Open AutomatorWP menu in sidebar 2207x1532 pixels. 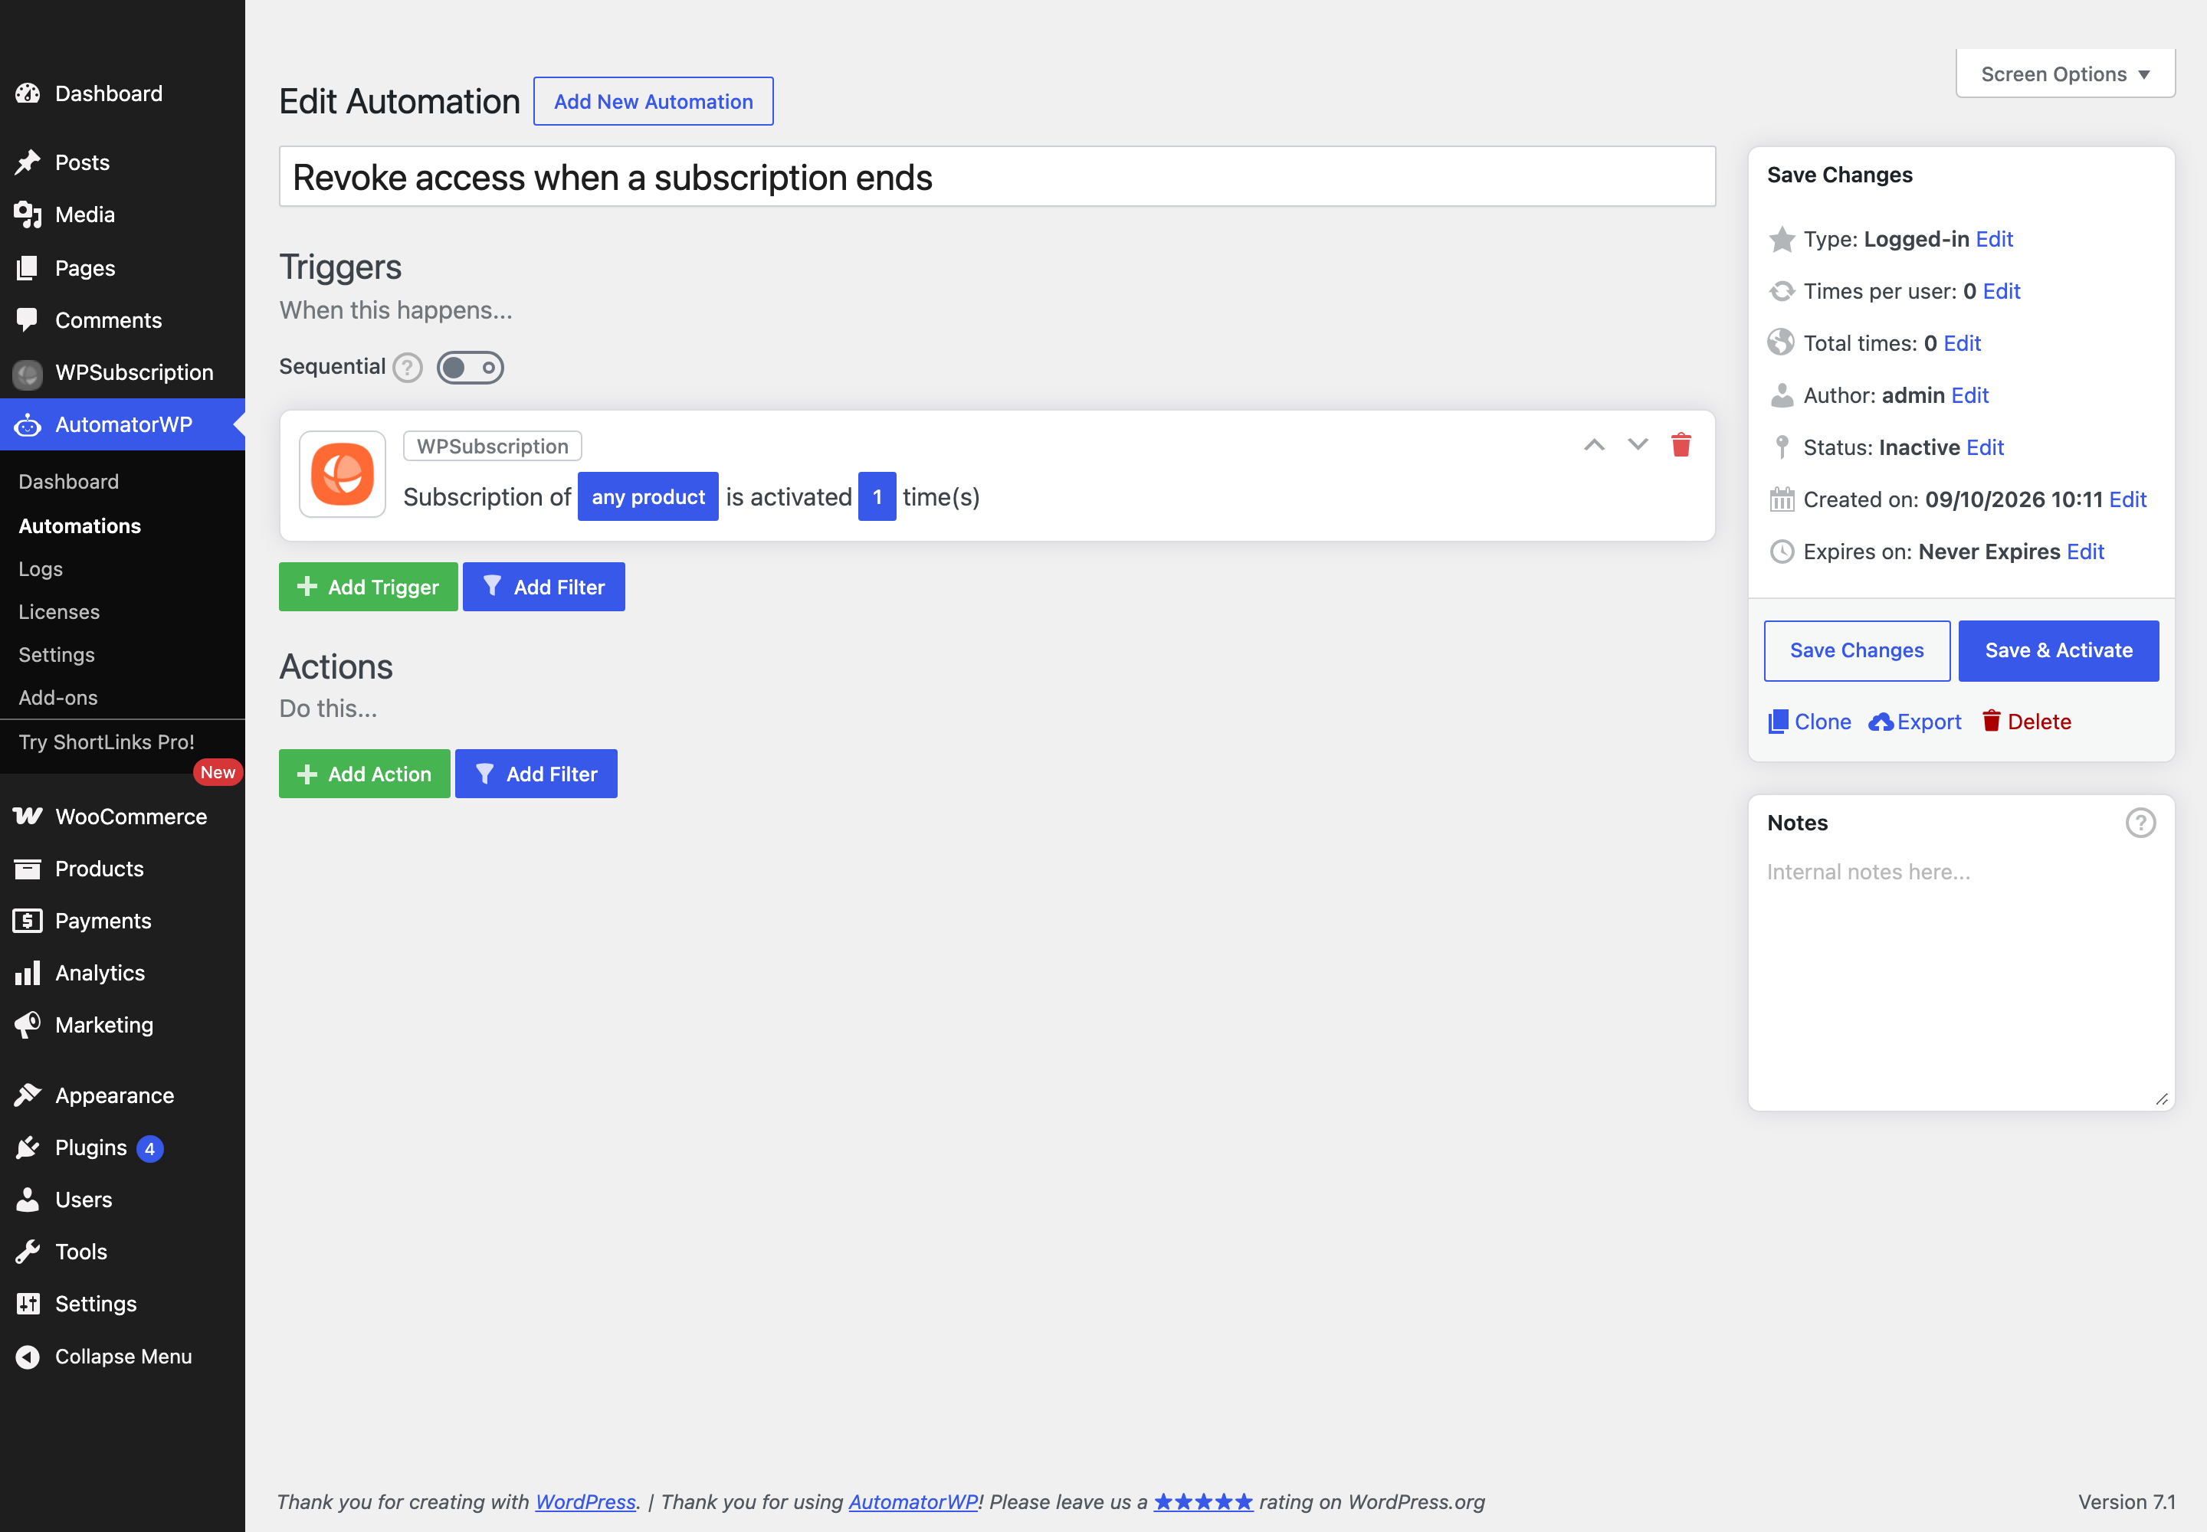[122, 425]
